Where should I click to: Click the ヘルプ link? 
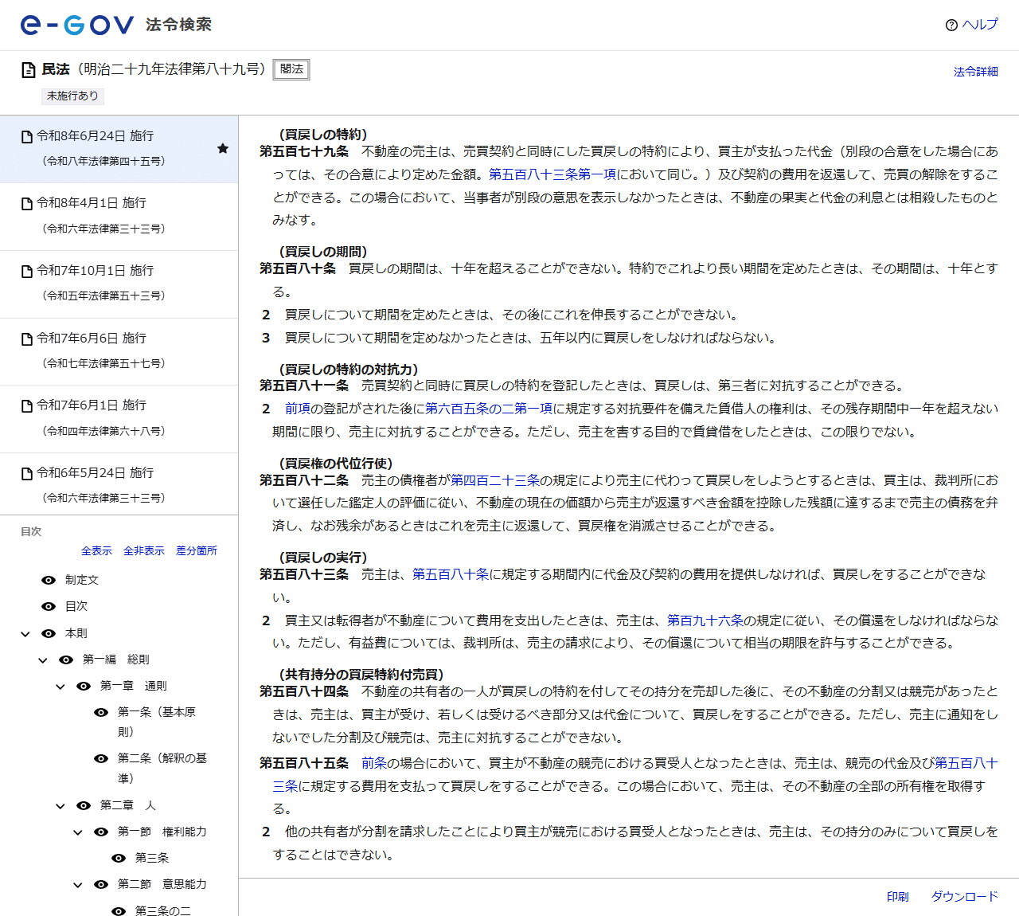[979, 25]
